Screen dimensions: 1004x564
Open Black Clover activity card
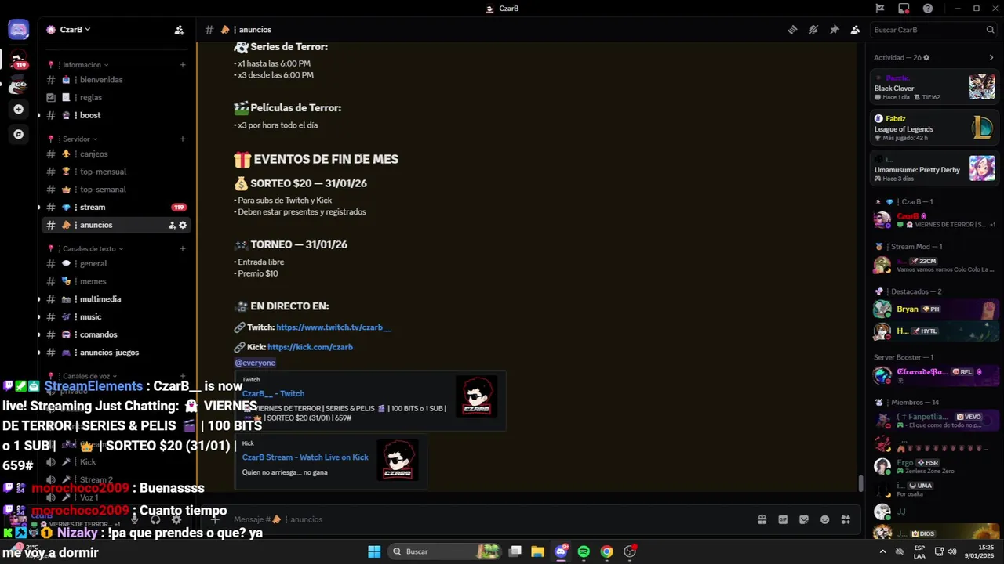pyautogui.click(x=933, y=87)
